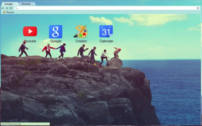Open the Creator paint palette app

[81, 32]
